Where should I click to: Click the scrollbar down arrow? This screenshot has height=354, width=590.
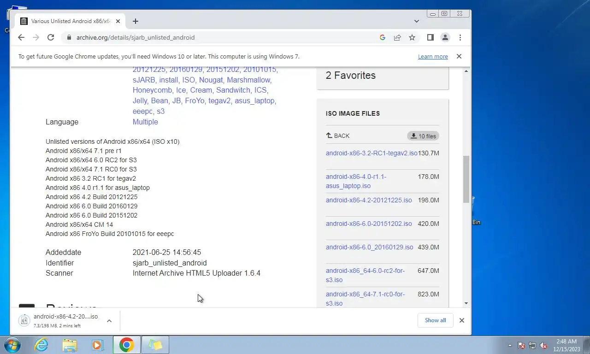466,303
